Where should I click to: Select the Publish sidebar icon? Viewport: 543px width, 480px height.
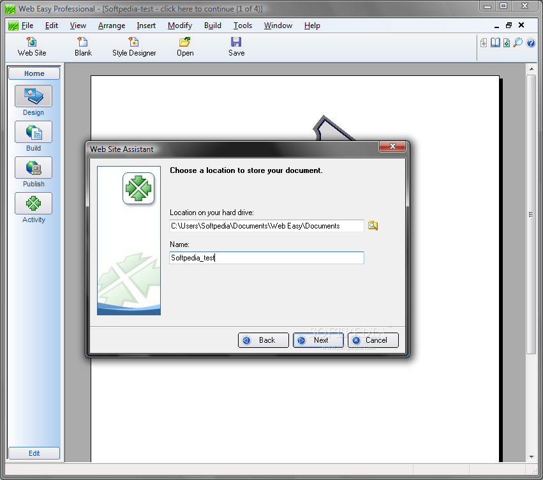click(x=33, y=167)
